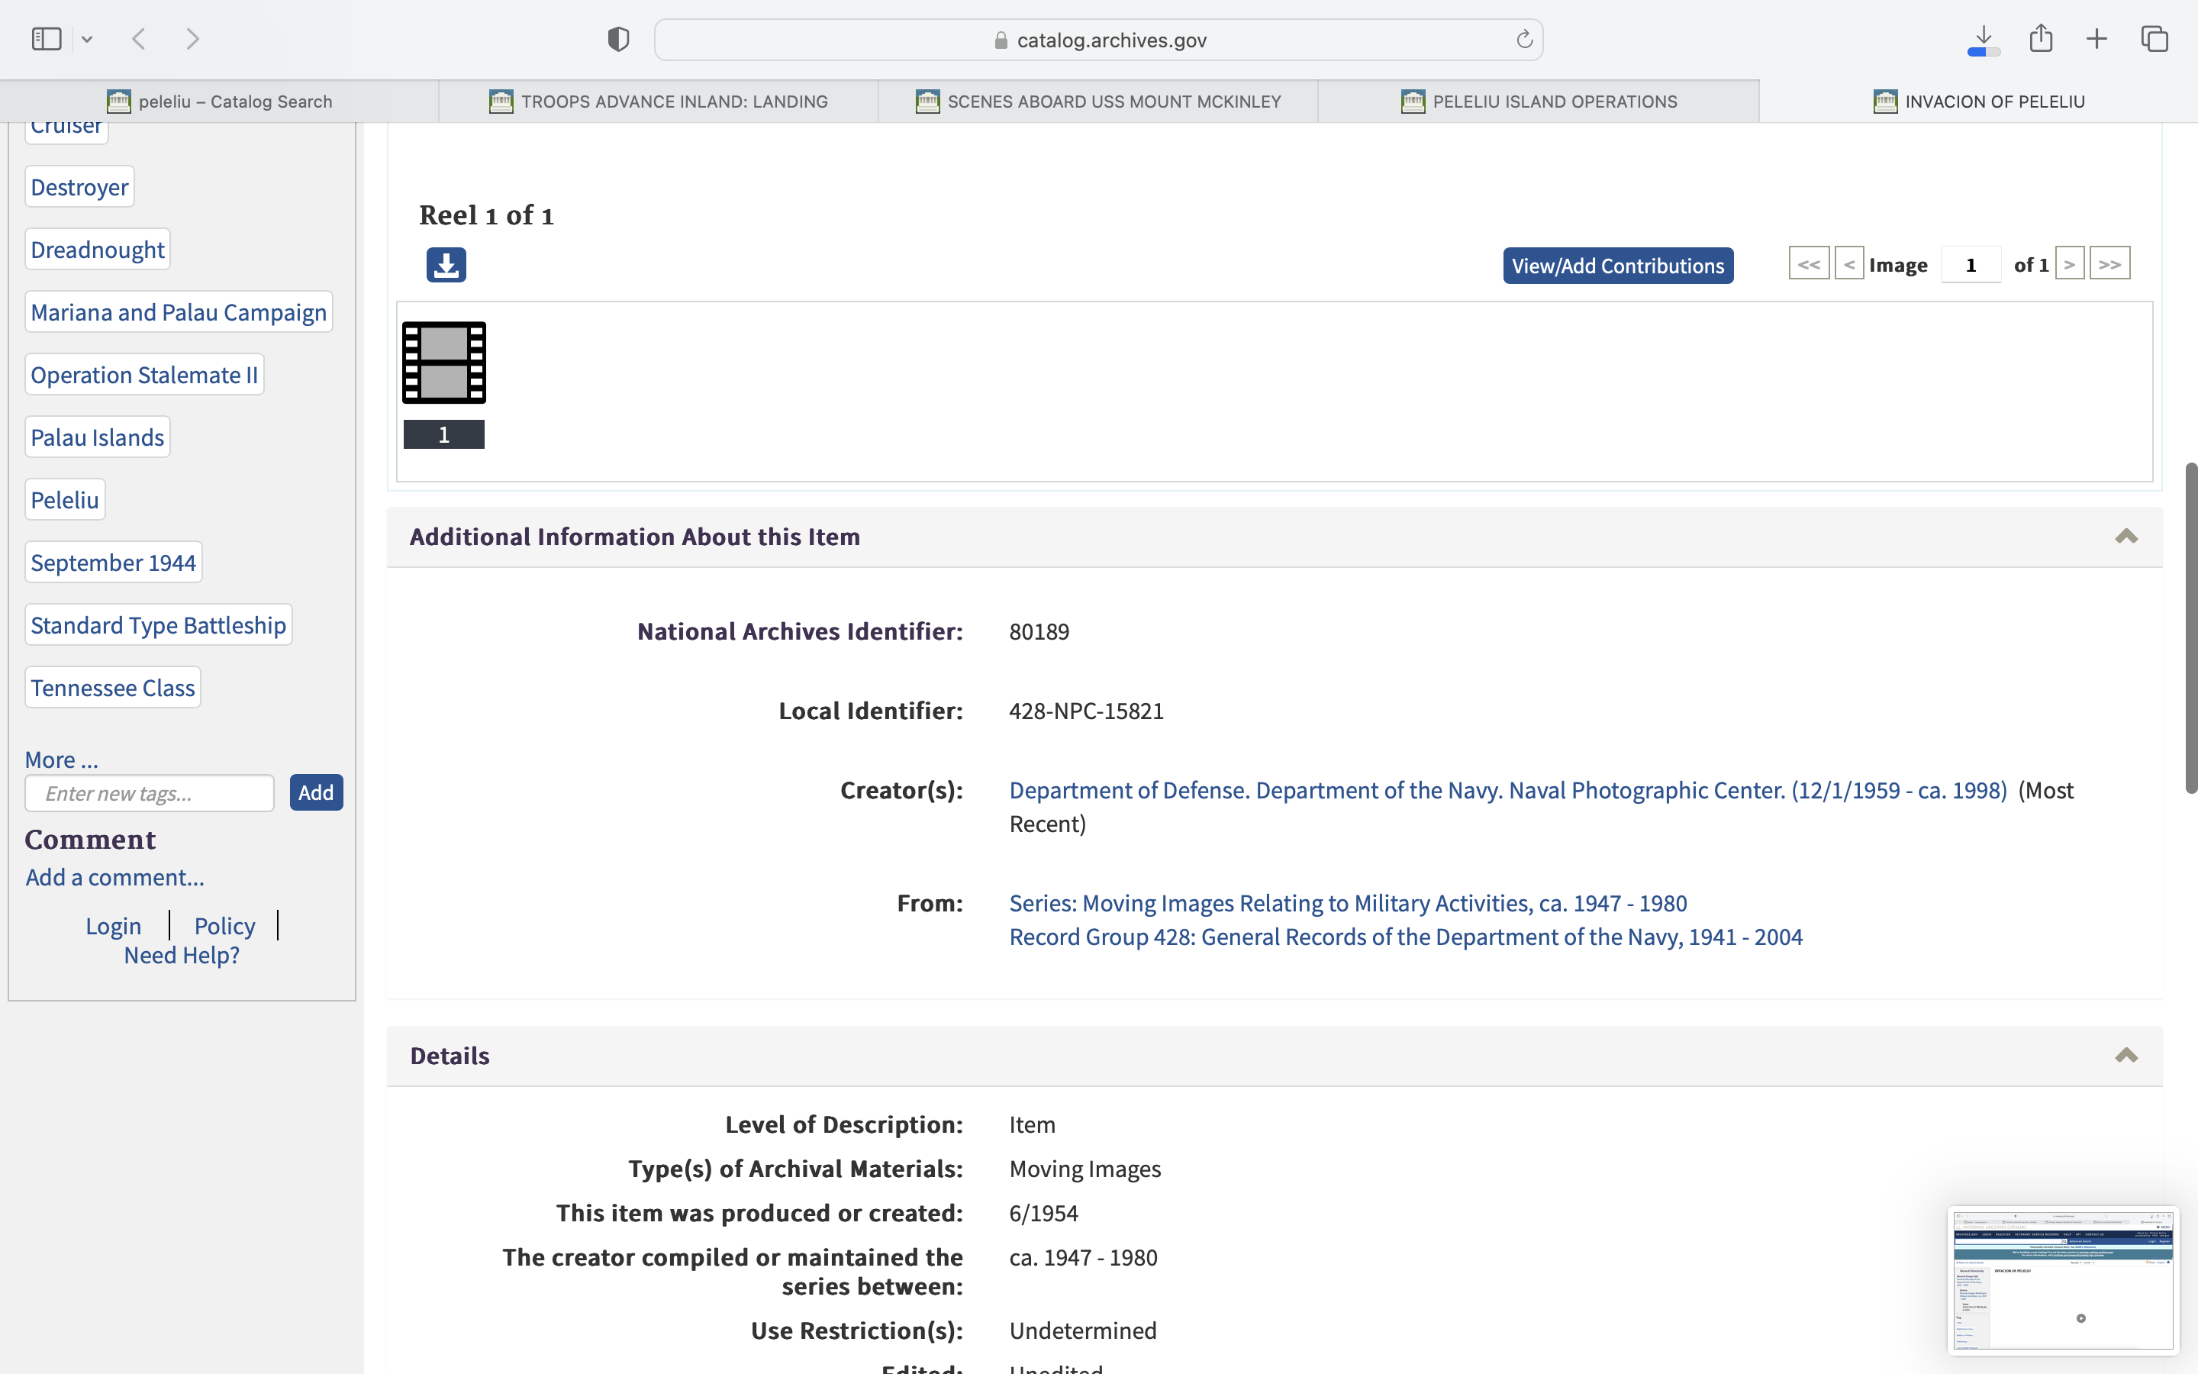This screenshot has height=1374, width=2198.
Task: Open Safari downloads icon
Action: pyautogui.click(x=1984, y=39)
